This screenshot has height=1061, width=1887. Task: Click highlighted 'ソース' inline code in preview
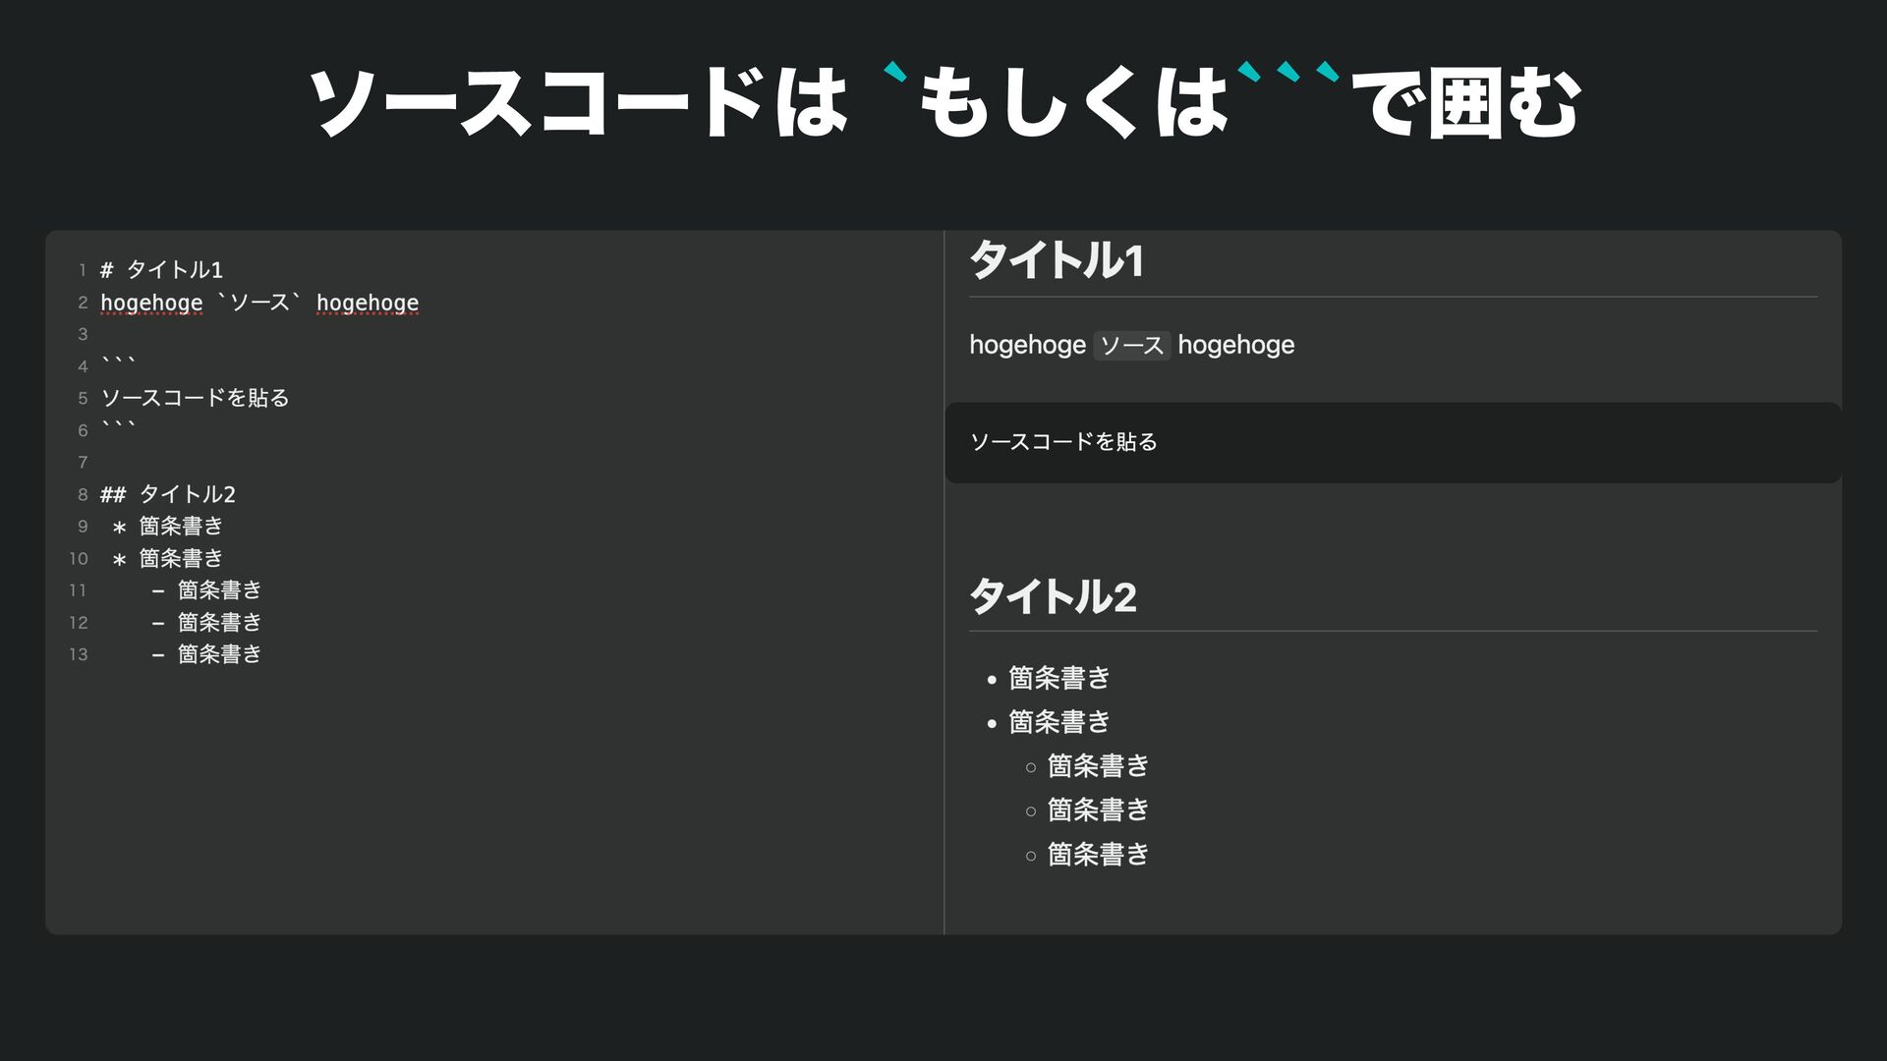point(1131,346)
